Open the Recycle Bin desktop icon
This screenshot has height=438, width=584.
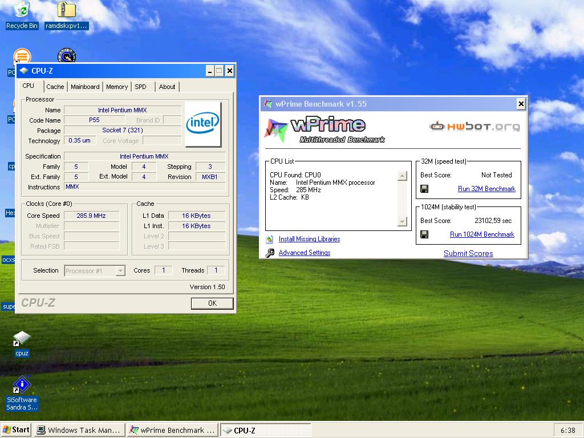pos(22,15)
